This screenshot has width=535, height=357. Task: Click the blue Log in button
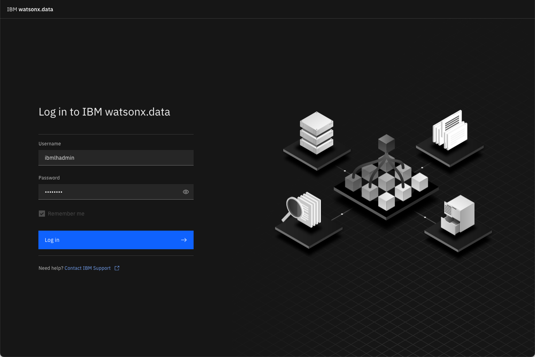coord(116,240)
